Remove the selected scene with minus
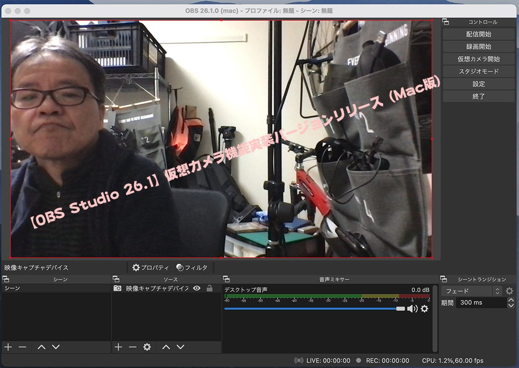This screenshot has height=368, width=519. [x=22, y=347]
